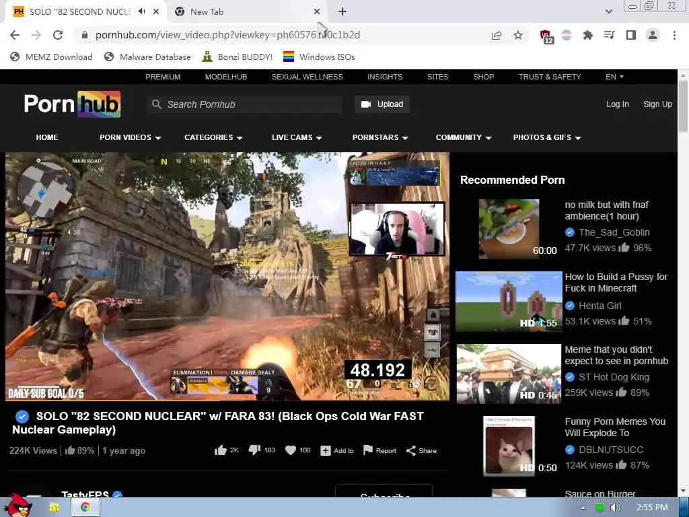Open the MEMZ Download bookmark

[51, 57]
